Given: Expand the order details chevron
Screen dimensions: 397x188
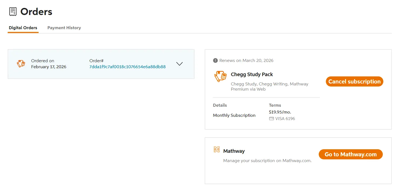Looking at the screenshot, I should click(x=179, y=64).
